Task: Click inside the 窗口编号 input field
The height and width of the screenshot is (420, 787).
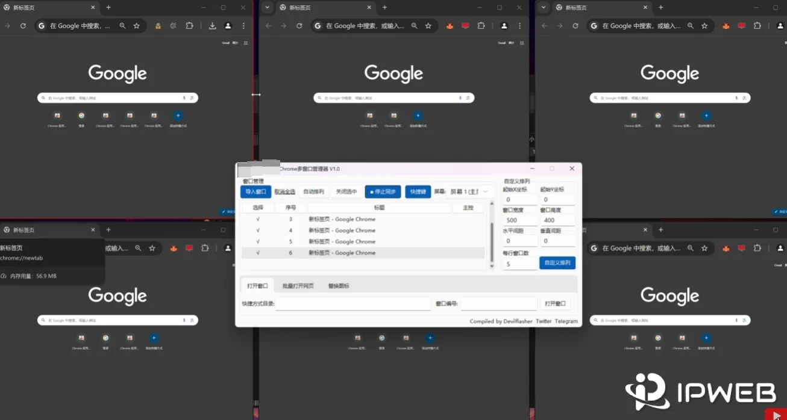Action: click(x=499, y=303)
